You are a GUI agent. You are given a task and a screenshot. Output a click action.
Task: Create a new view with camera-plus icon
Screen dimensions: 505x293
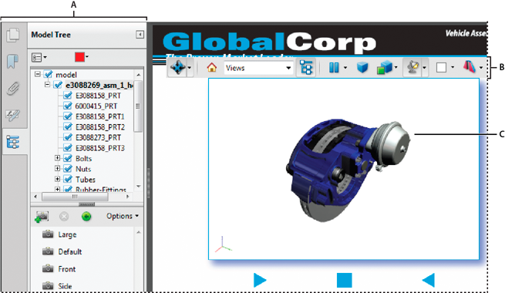(x=42, y=217)
